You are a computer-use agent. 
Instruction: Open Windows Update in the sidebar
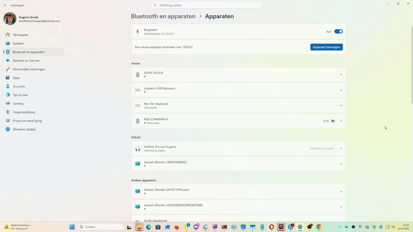coord(34,129)
